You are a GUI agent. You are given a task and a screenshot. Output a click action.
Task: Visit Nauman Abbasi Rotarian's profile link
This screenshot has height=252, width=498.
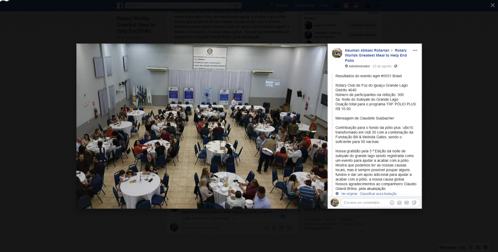[x=367, y=50]
